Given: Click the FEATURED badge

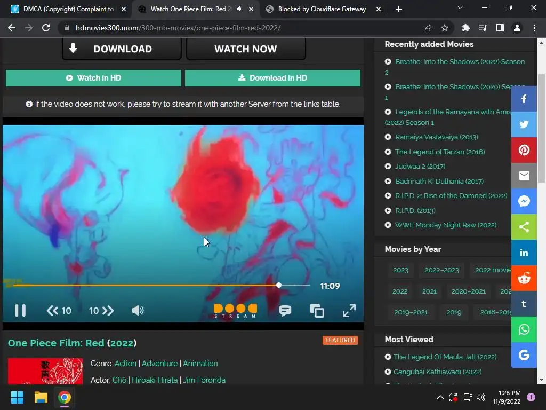Looking at the screenshot, I should click(340, 340).
